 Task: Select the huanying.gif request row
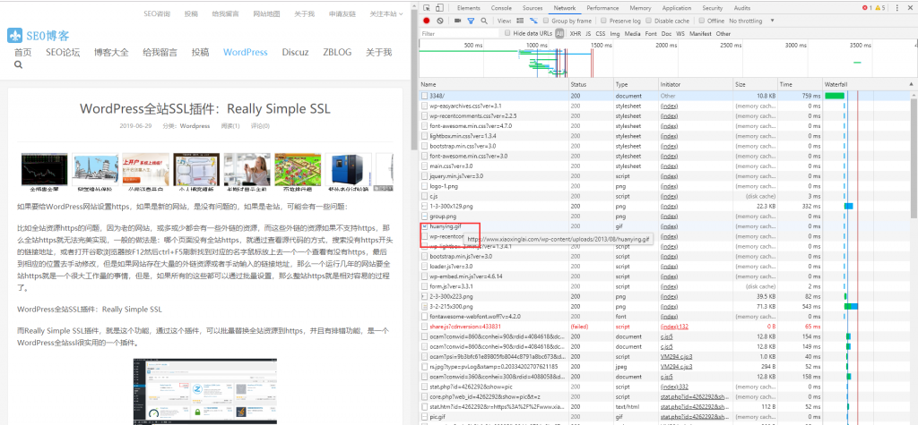point(665,226)
